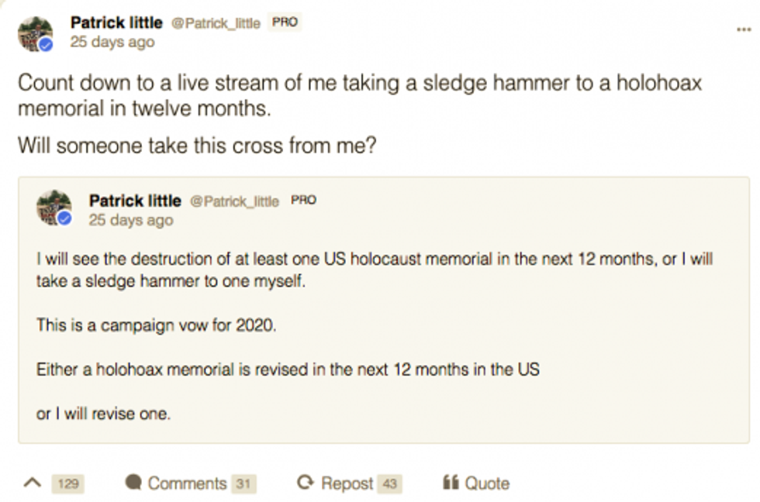
Task: Click the PRO badge in the quoted post
Action: tap(303, 201)
